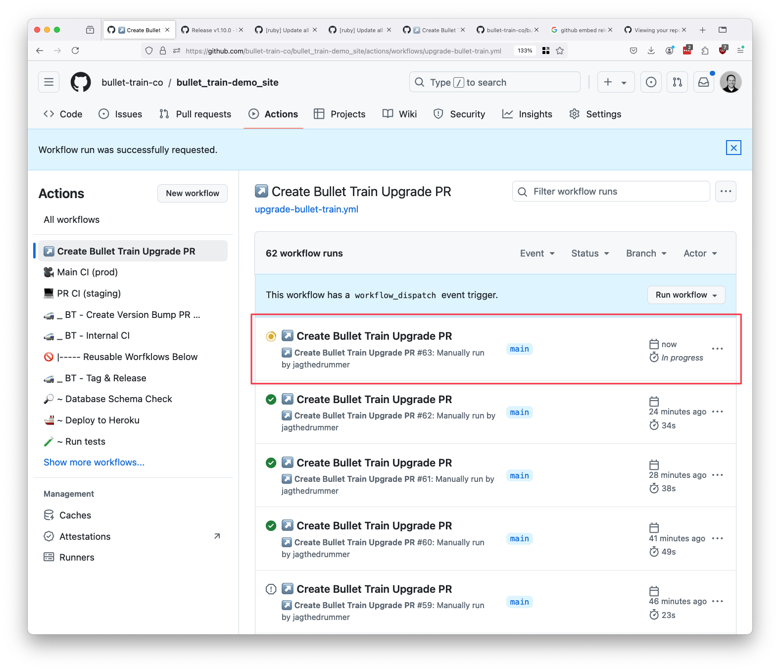Click the green success icon of run #62
Viewport: 780px width, 671px height.
click(271, 400)
